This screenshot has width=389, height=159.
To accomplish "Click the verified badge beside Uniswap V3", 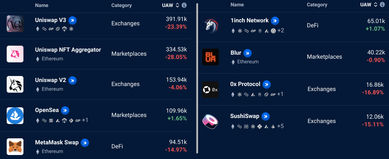I will click(72, 20).
